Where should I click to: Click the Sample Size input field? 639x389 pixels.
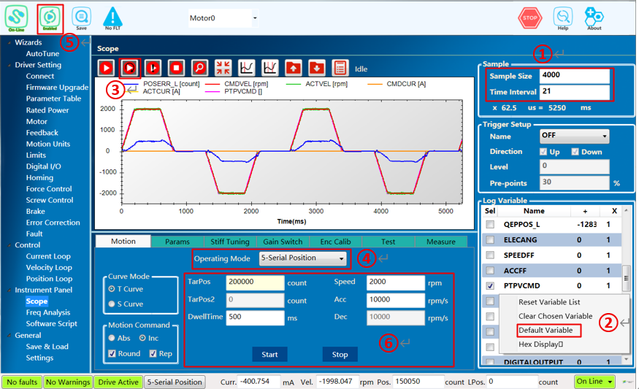pos(574,76)
